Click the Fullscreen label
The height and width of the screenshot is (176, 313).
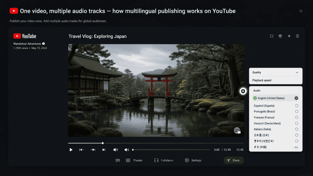(x=167, y=160)
